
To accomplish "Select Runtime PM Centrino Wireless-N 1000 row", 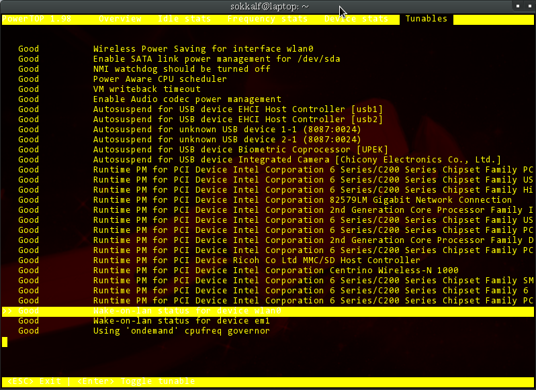I will coord(268,271).
